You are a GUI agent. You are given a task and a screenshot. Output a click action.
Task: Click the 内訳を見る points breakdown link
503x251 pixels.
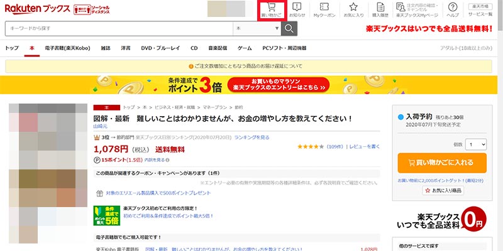click(x=154, y=160)
